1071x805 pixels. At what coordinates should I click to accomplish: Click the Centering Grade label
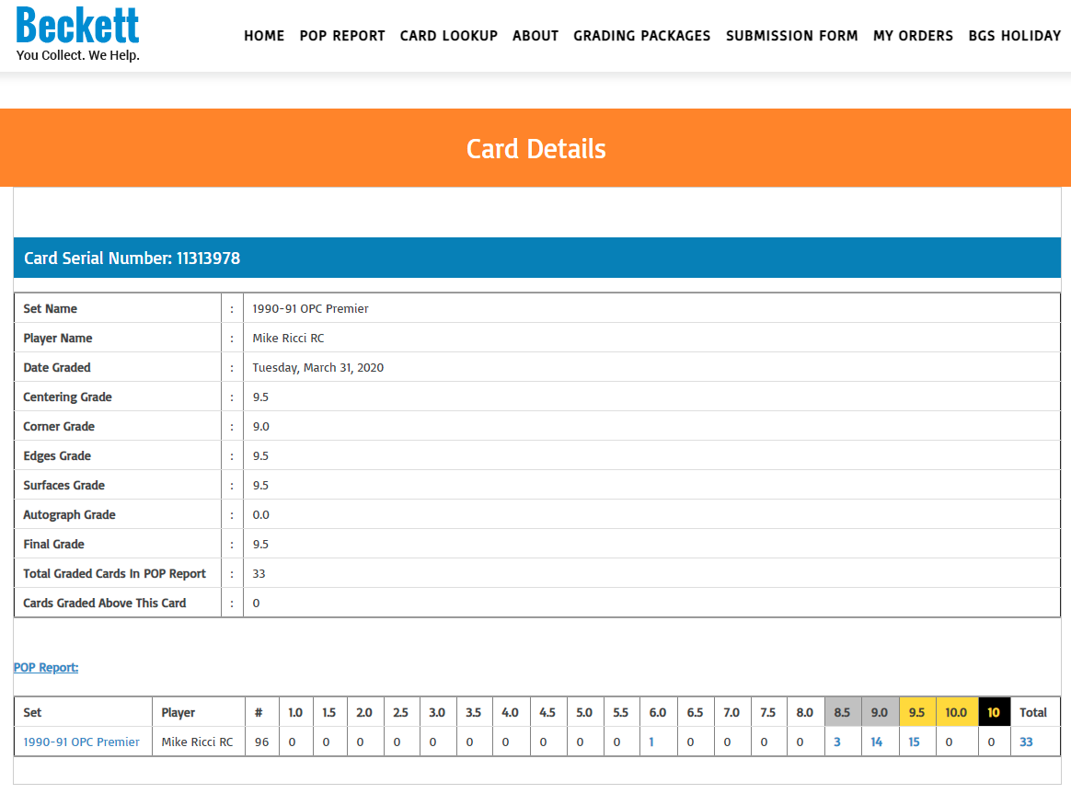tap(67, 397)
